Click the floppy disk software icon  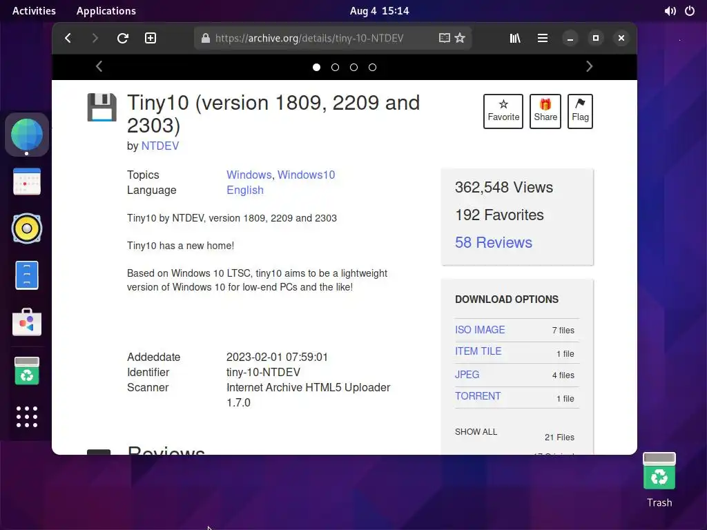102,107
